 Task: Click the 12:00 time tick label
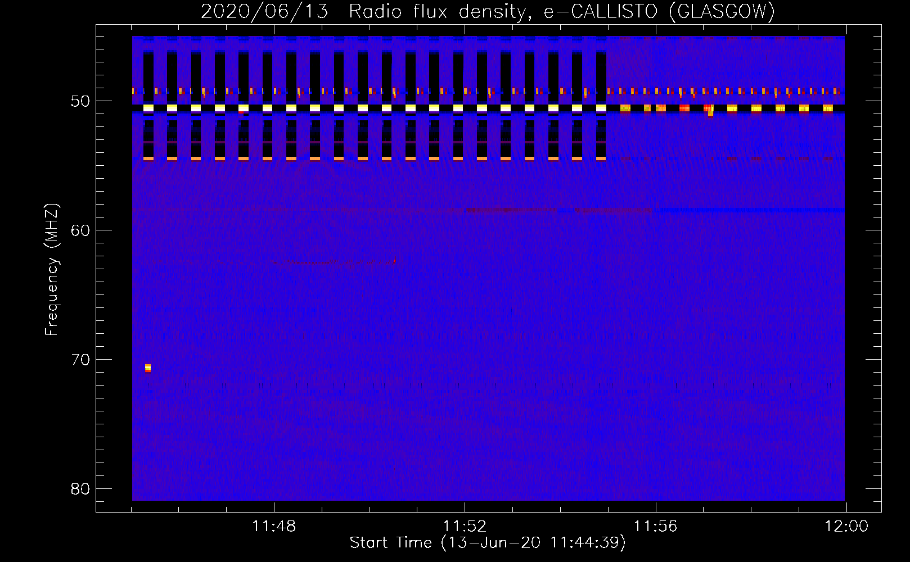[846, 527]
